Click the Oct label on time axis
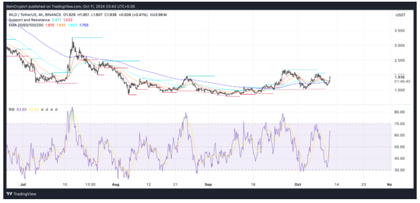 (x=297, y=184)
